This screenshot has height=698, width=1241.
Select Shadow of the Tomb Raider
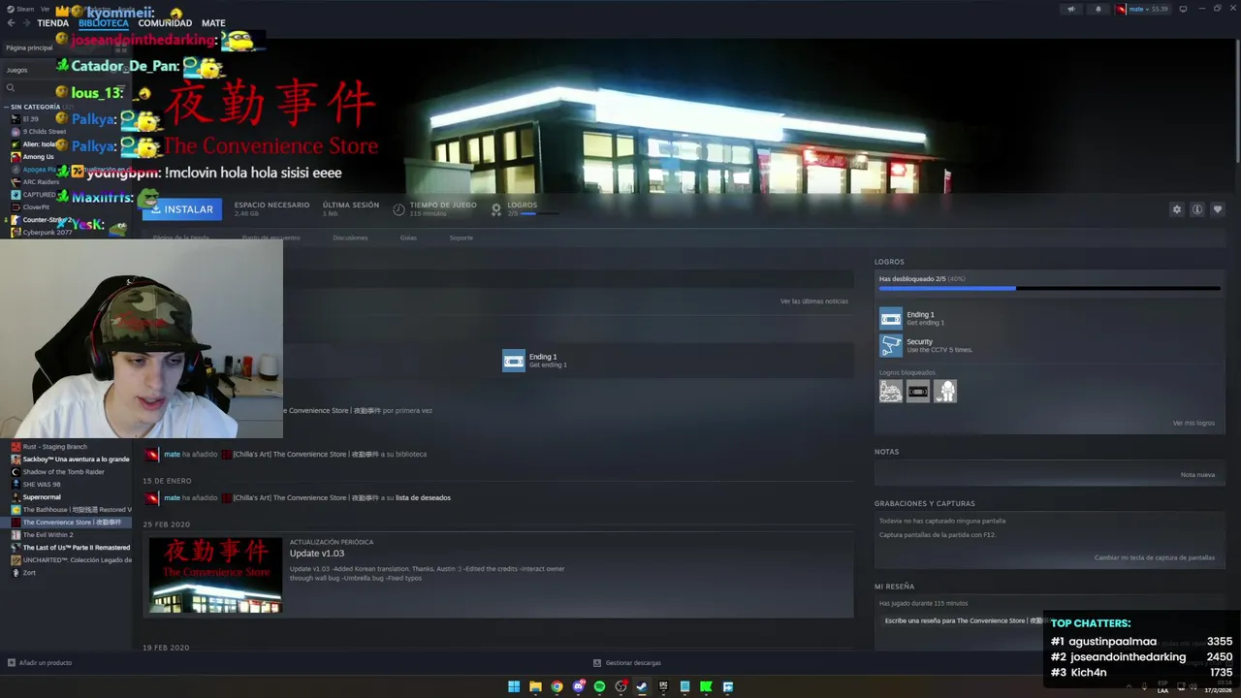(63, 472)
